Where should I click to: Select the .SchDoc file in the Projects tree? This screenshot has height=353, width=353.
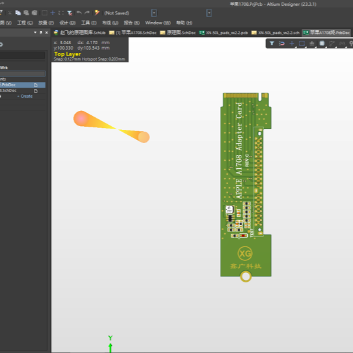pos(23,91)
